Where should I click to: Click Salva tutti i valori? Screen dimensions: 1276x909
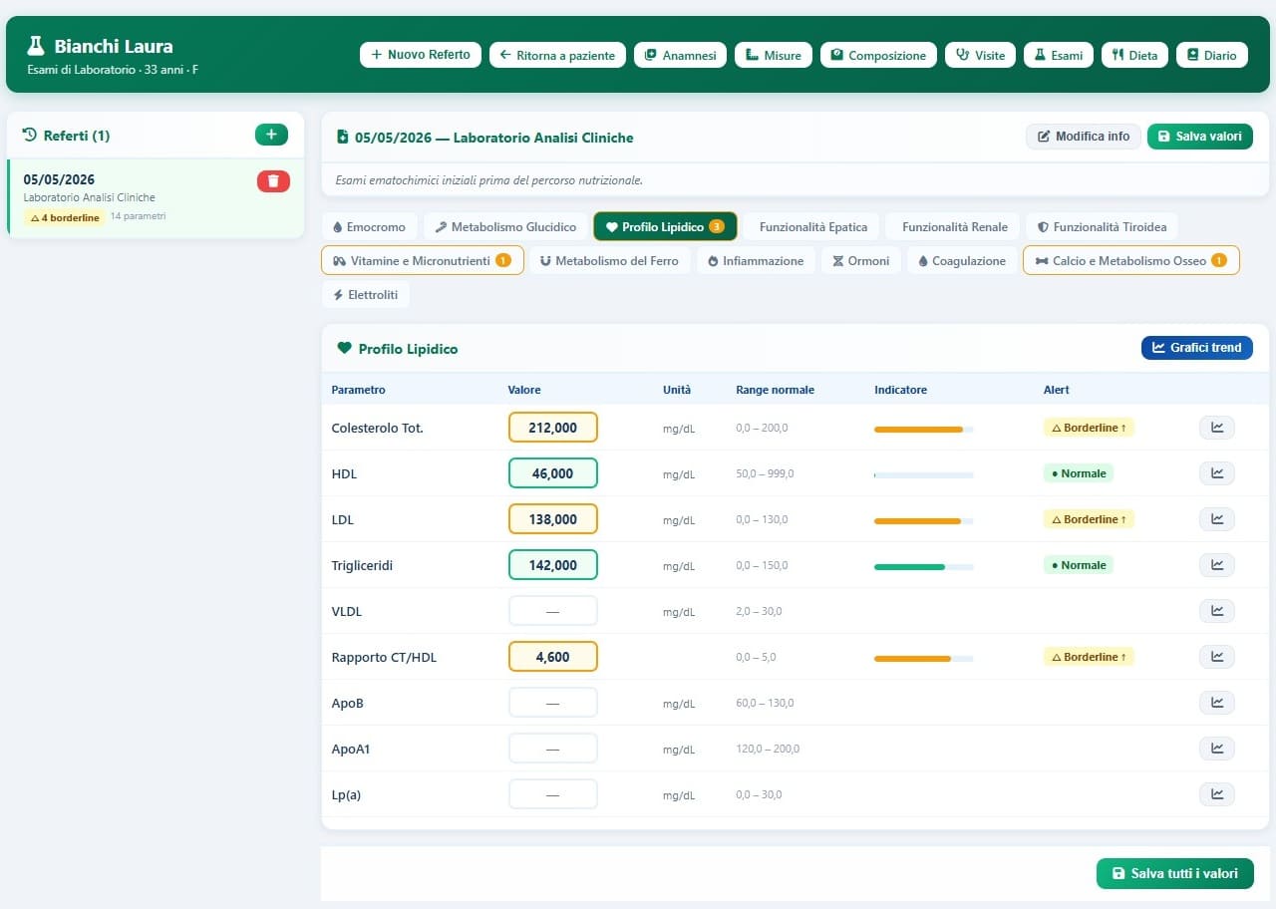click(1175, 873)
